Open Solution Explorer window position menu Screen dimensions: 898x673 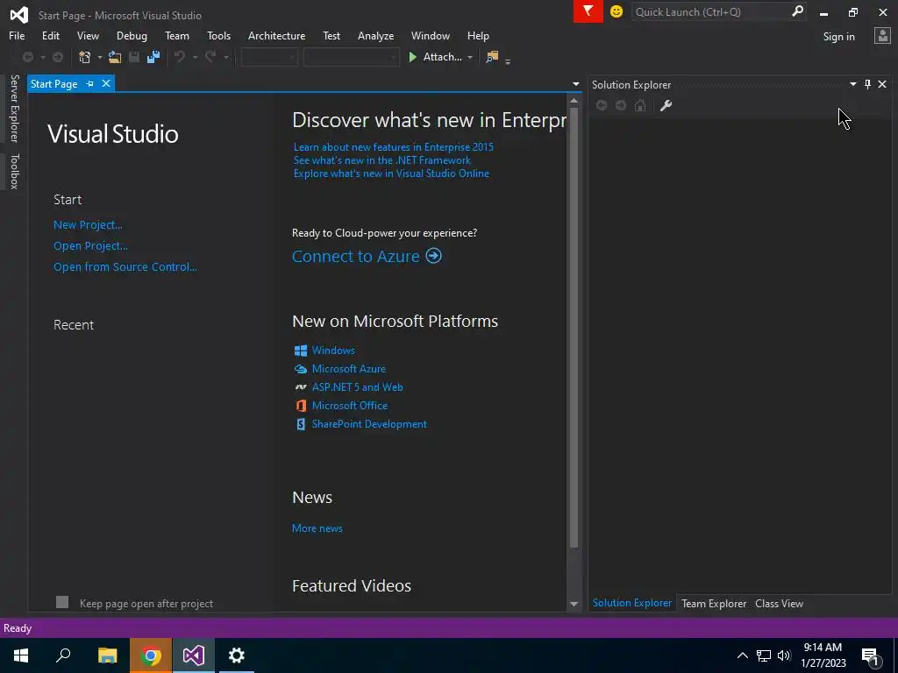click(x=852, y=84)
